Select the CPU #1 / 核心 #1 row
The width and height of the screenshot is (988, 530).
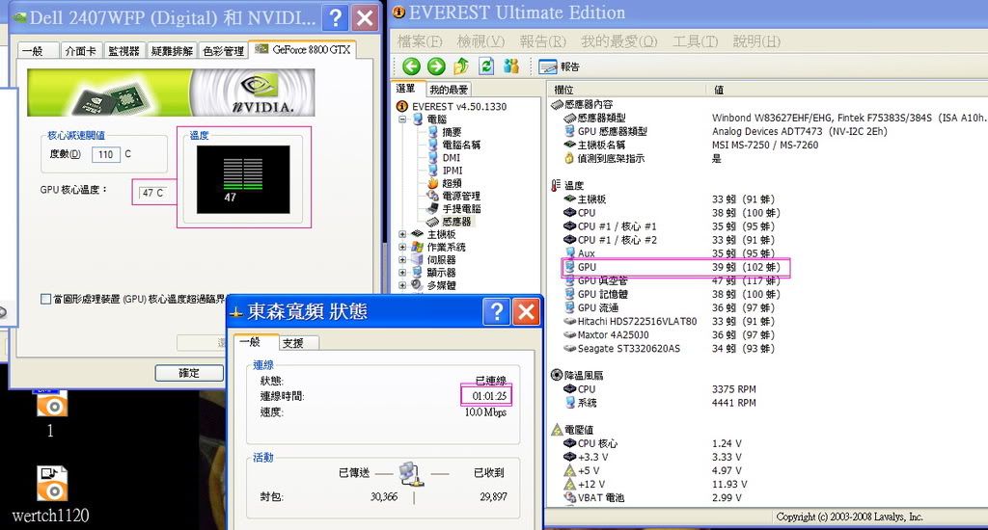click(x=669, y=226)
